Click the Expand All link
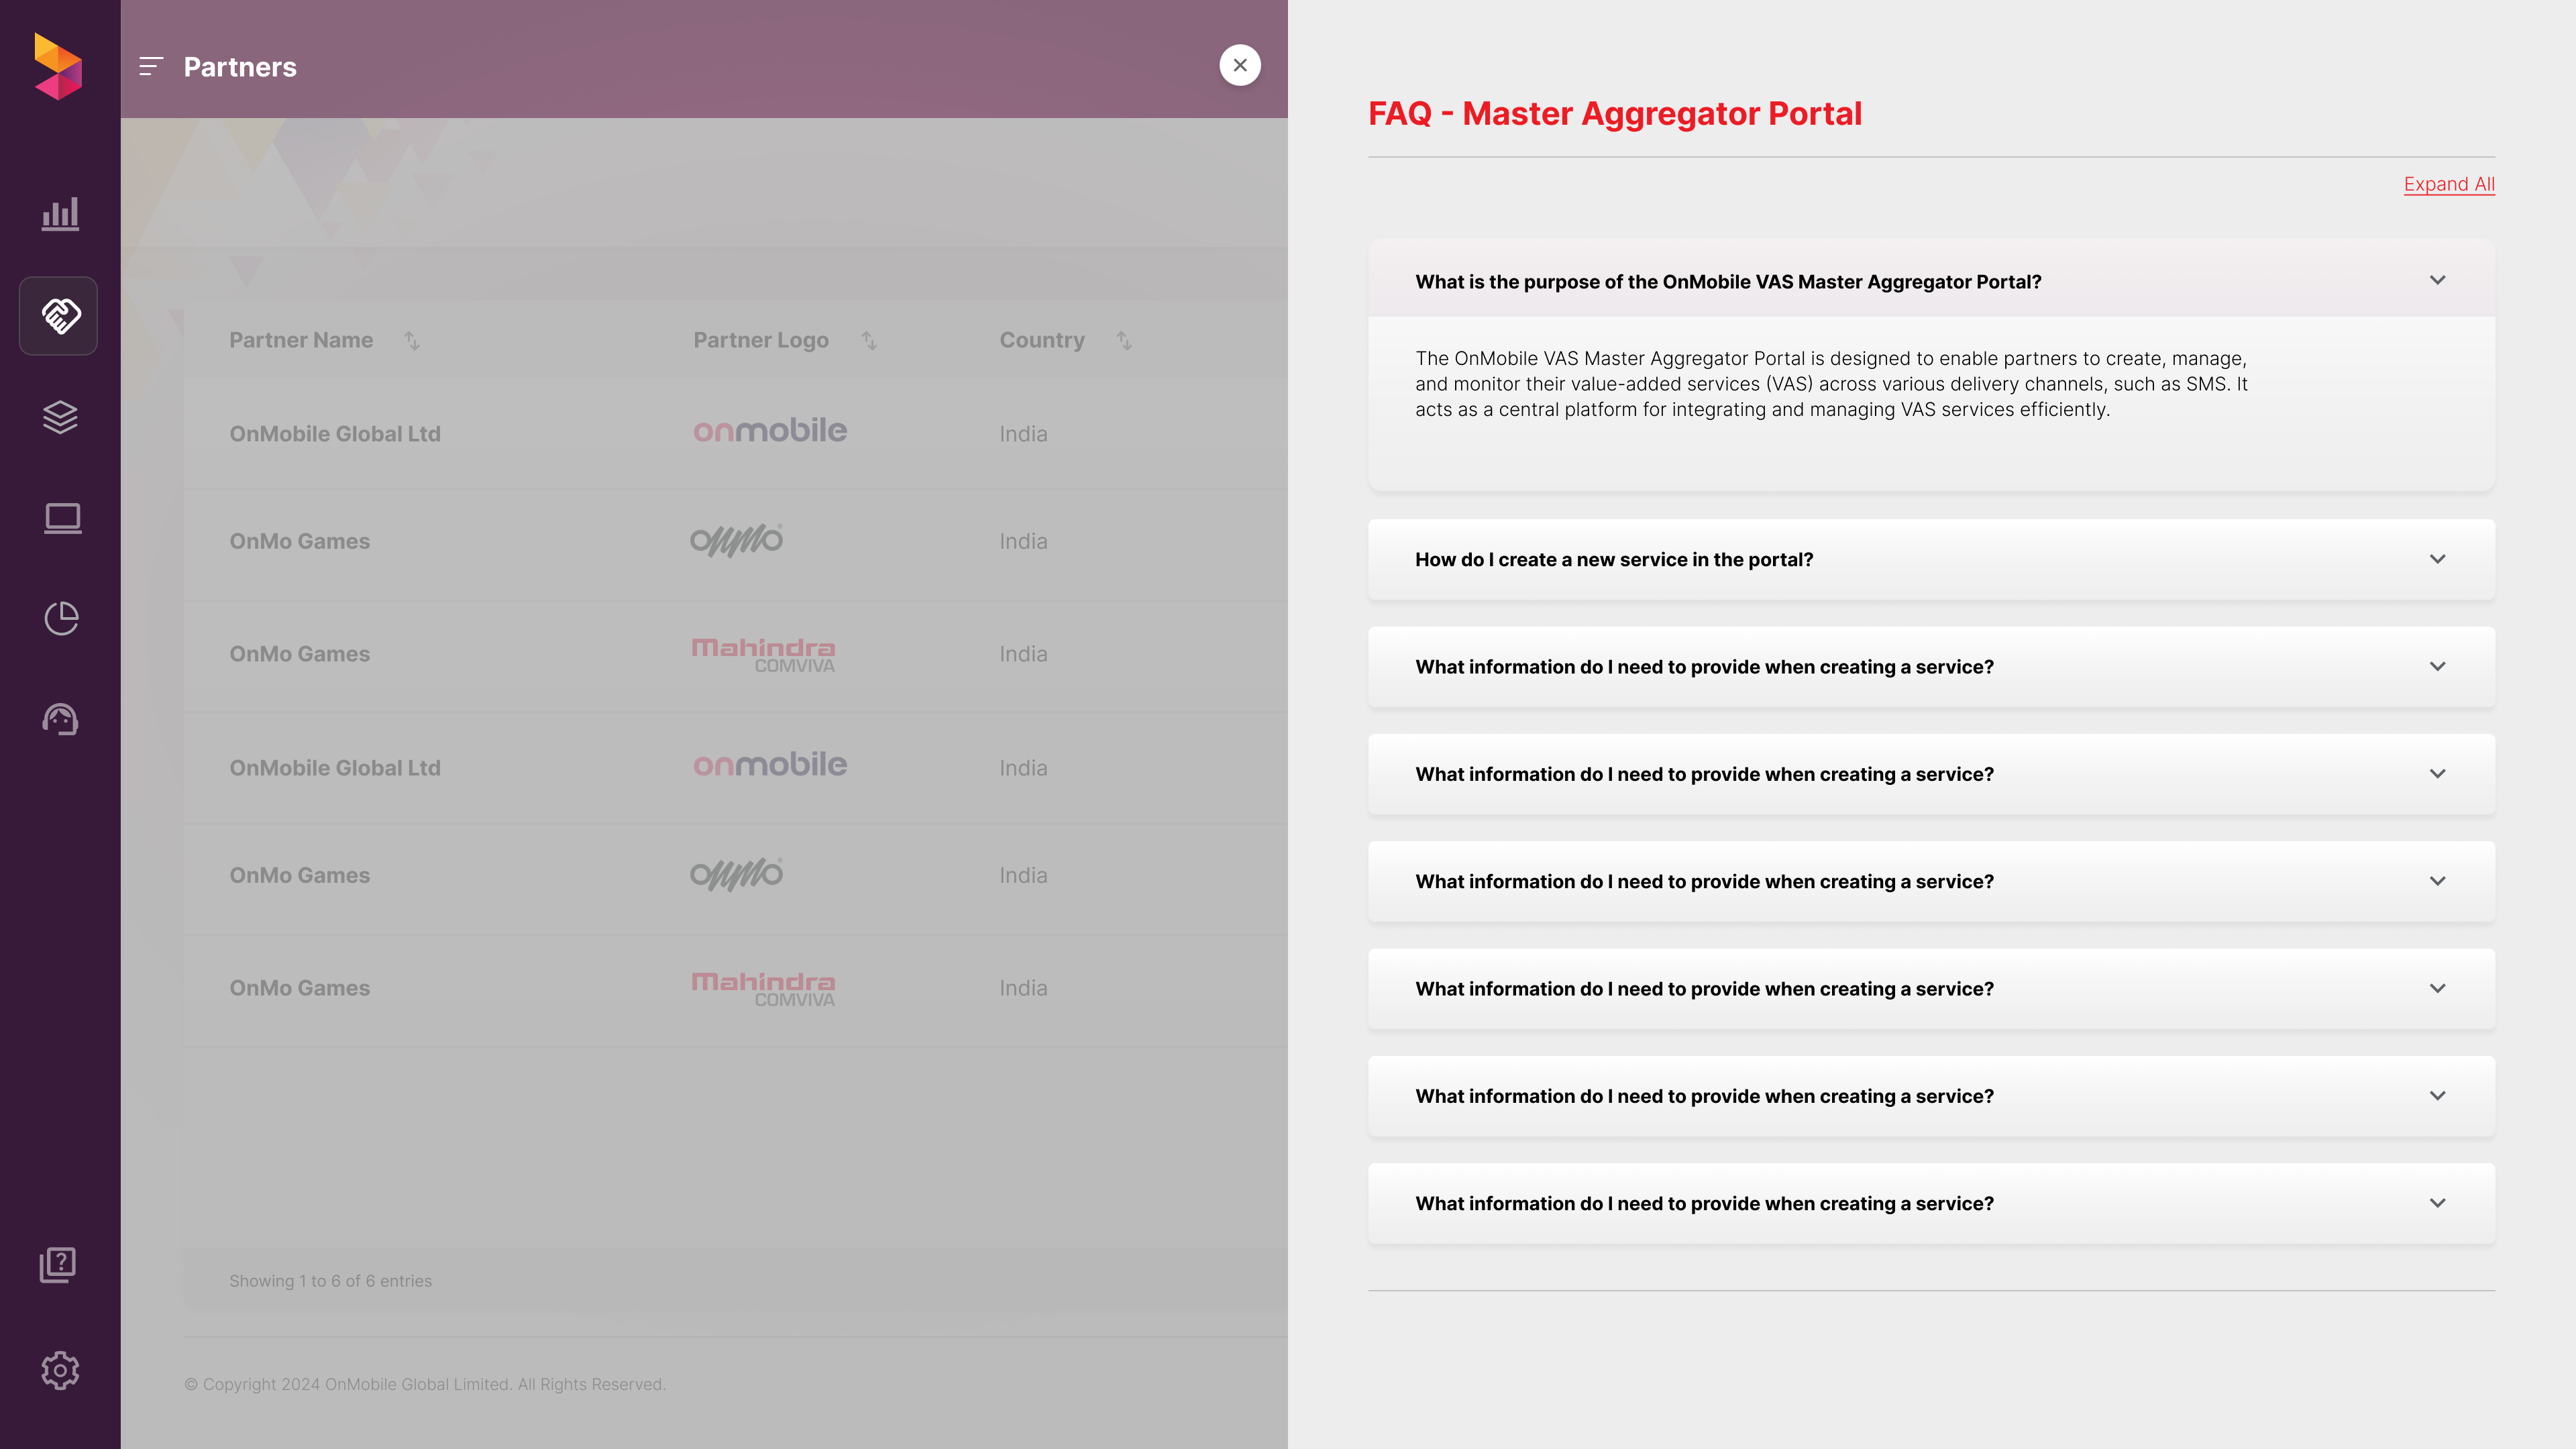2576x1449 pixels. click(2448, 184)
